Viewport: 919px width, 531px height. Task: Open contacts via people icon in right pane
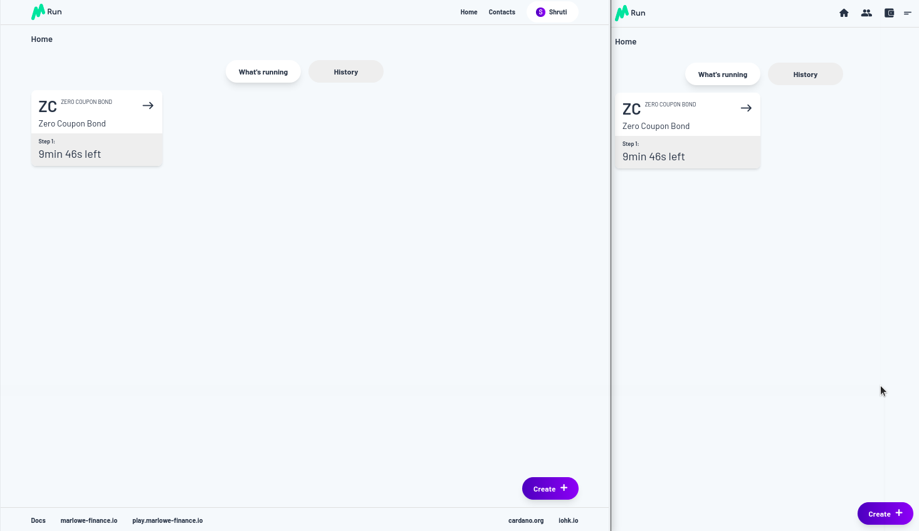click(x=866, y=13)
